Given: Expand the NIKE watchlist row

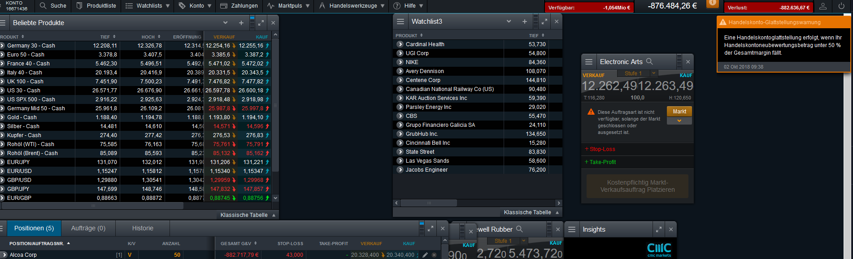Looking at the screenshot, I should point(400,62).
